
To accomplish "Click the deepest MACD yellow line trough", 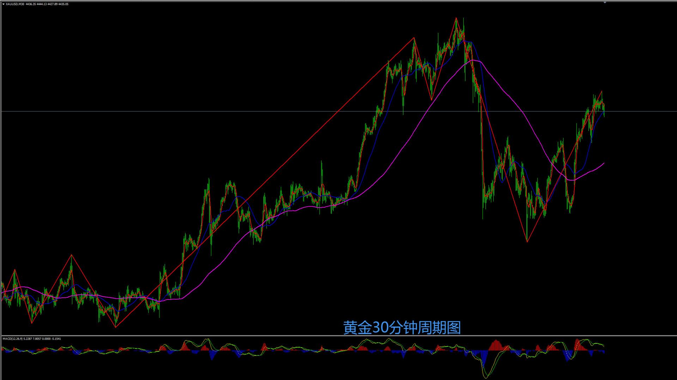I will tap(486, 378).
